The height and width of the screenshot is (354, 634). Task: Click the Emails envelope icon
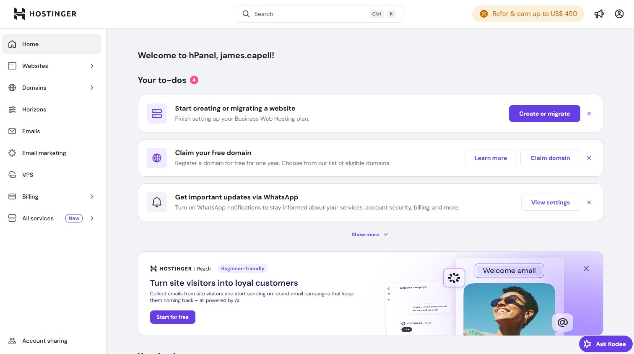click(12, 131)
